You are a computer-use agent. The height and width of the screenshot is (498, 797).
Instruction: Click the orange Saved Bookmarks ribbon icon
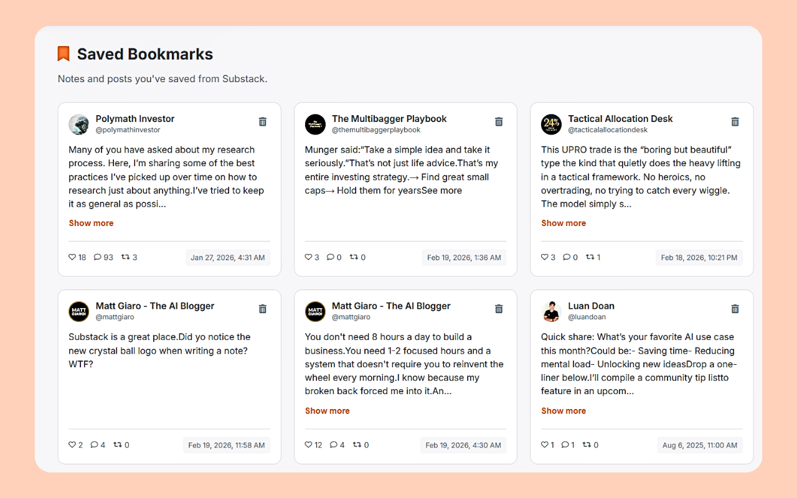click(x=64, y=54)
